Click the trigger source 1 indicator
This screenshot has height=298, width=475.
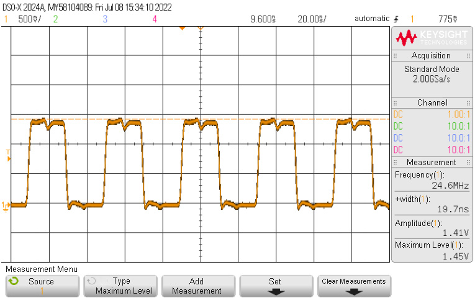412,19
